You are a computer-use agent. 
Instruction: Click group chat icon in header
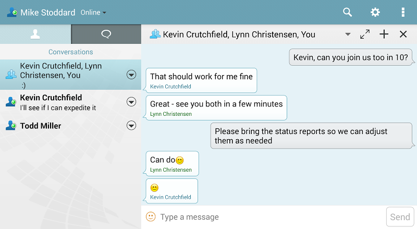click(x=155, y=34)
